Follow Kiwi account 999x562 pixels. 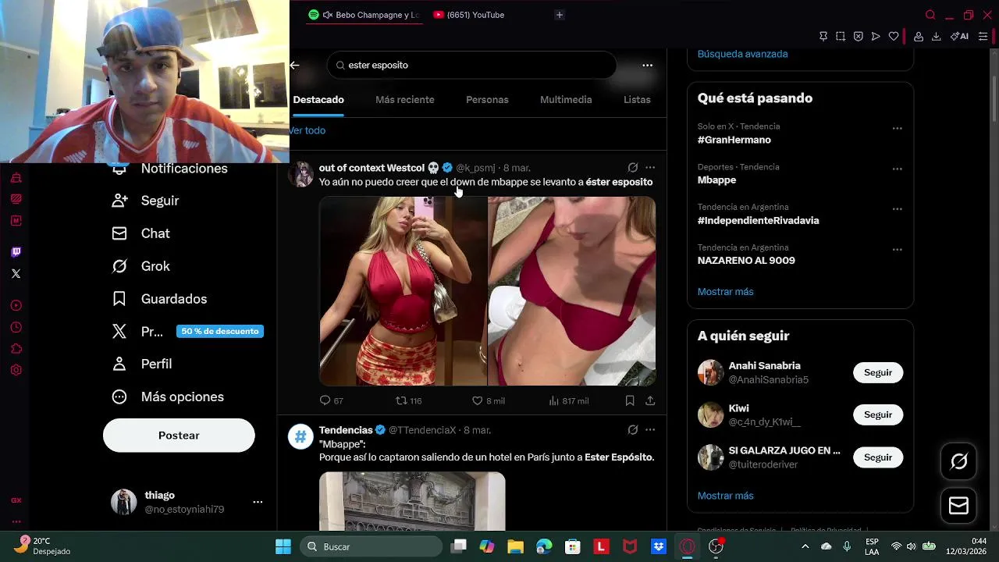(878, 414)
